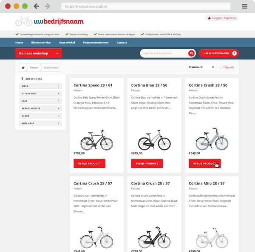The image size is (255, 252).
Task: Click the home breadcrumb icon
Action: [x=23, y=68]
